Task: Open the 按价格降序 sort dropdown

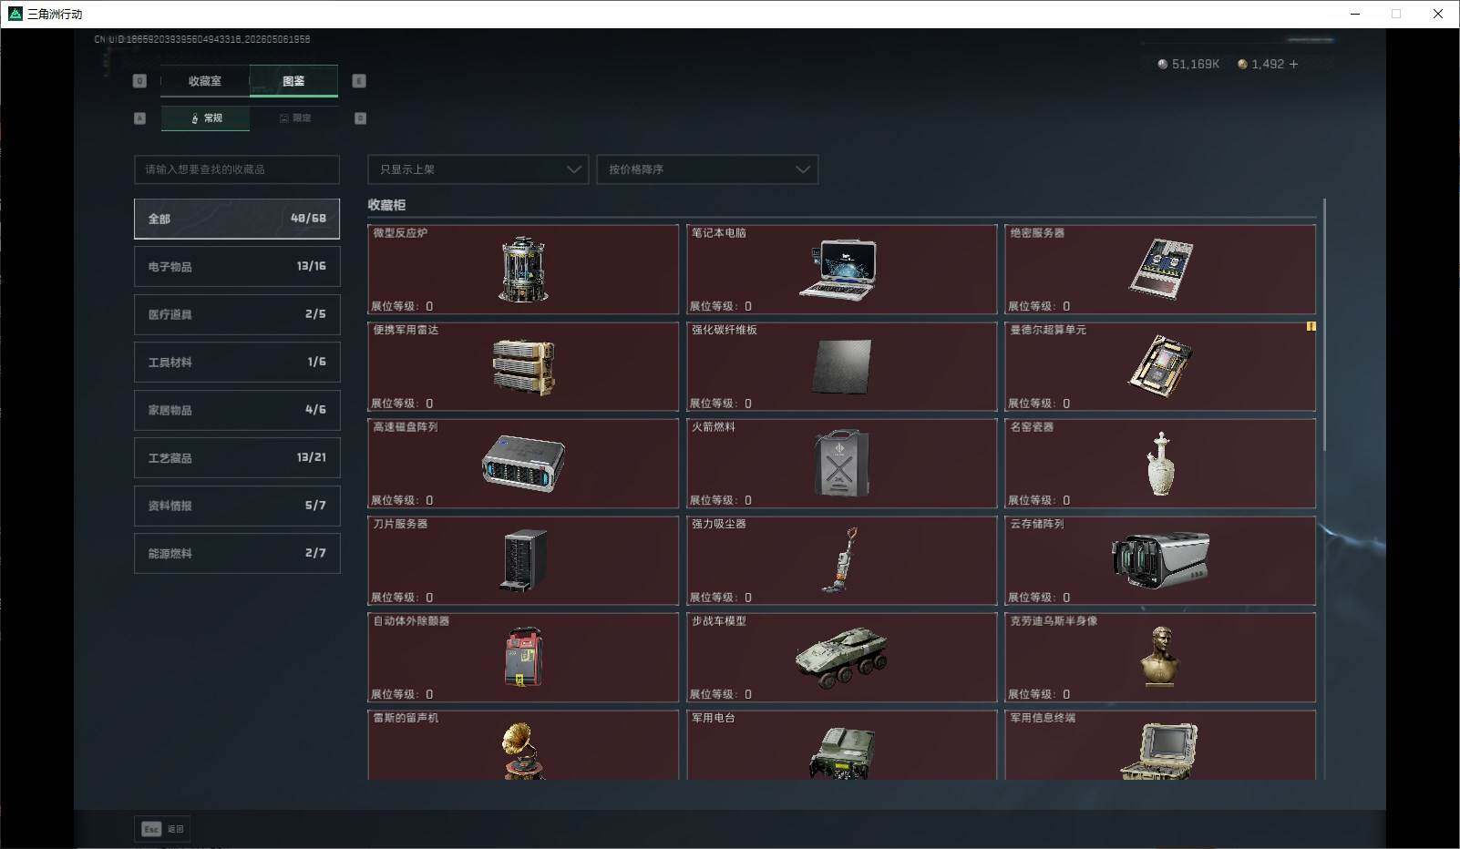Action: click(707, 169)
